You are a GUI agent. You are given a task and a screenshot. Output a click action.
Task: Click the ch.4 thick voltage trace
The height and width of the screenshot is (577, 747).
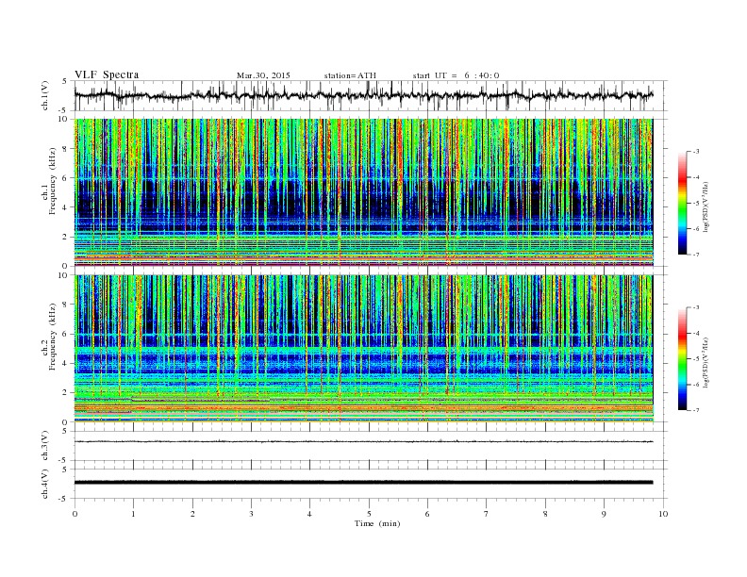coord(364,483)
